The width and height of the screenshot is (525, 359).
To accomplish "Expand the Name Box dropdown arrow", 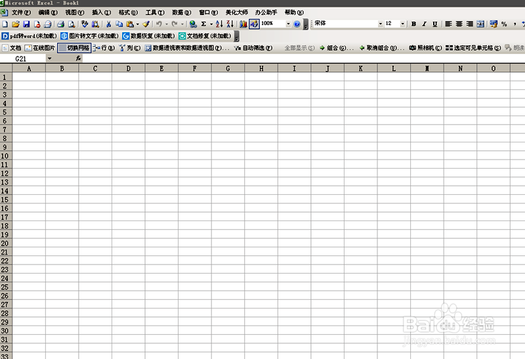I will (x=50, y=58).
